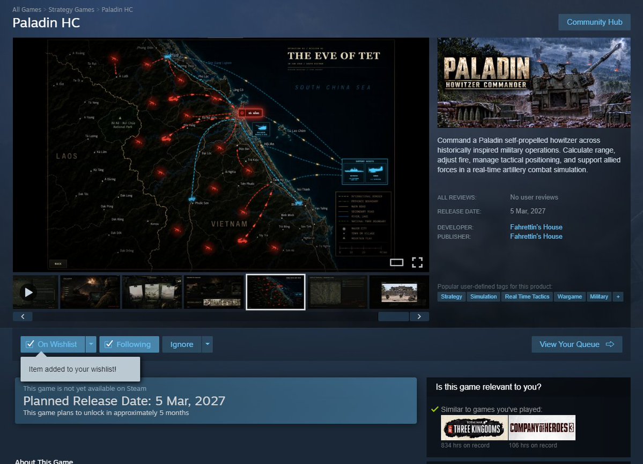
Task: Click the Military tag
Action: click(598, 297)
